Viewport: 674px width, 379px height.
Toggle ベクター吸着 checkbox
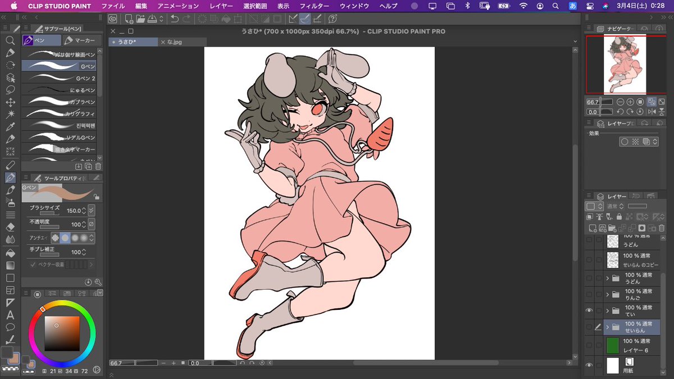(x=33, y=264)
